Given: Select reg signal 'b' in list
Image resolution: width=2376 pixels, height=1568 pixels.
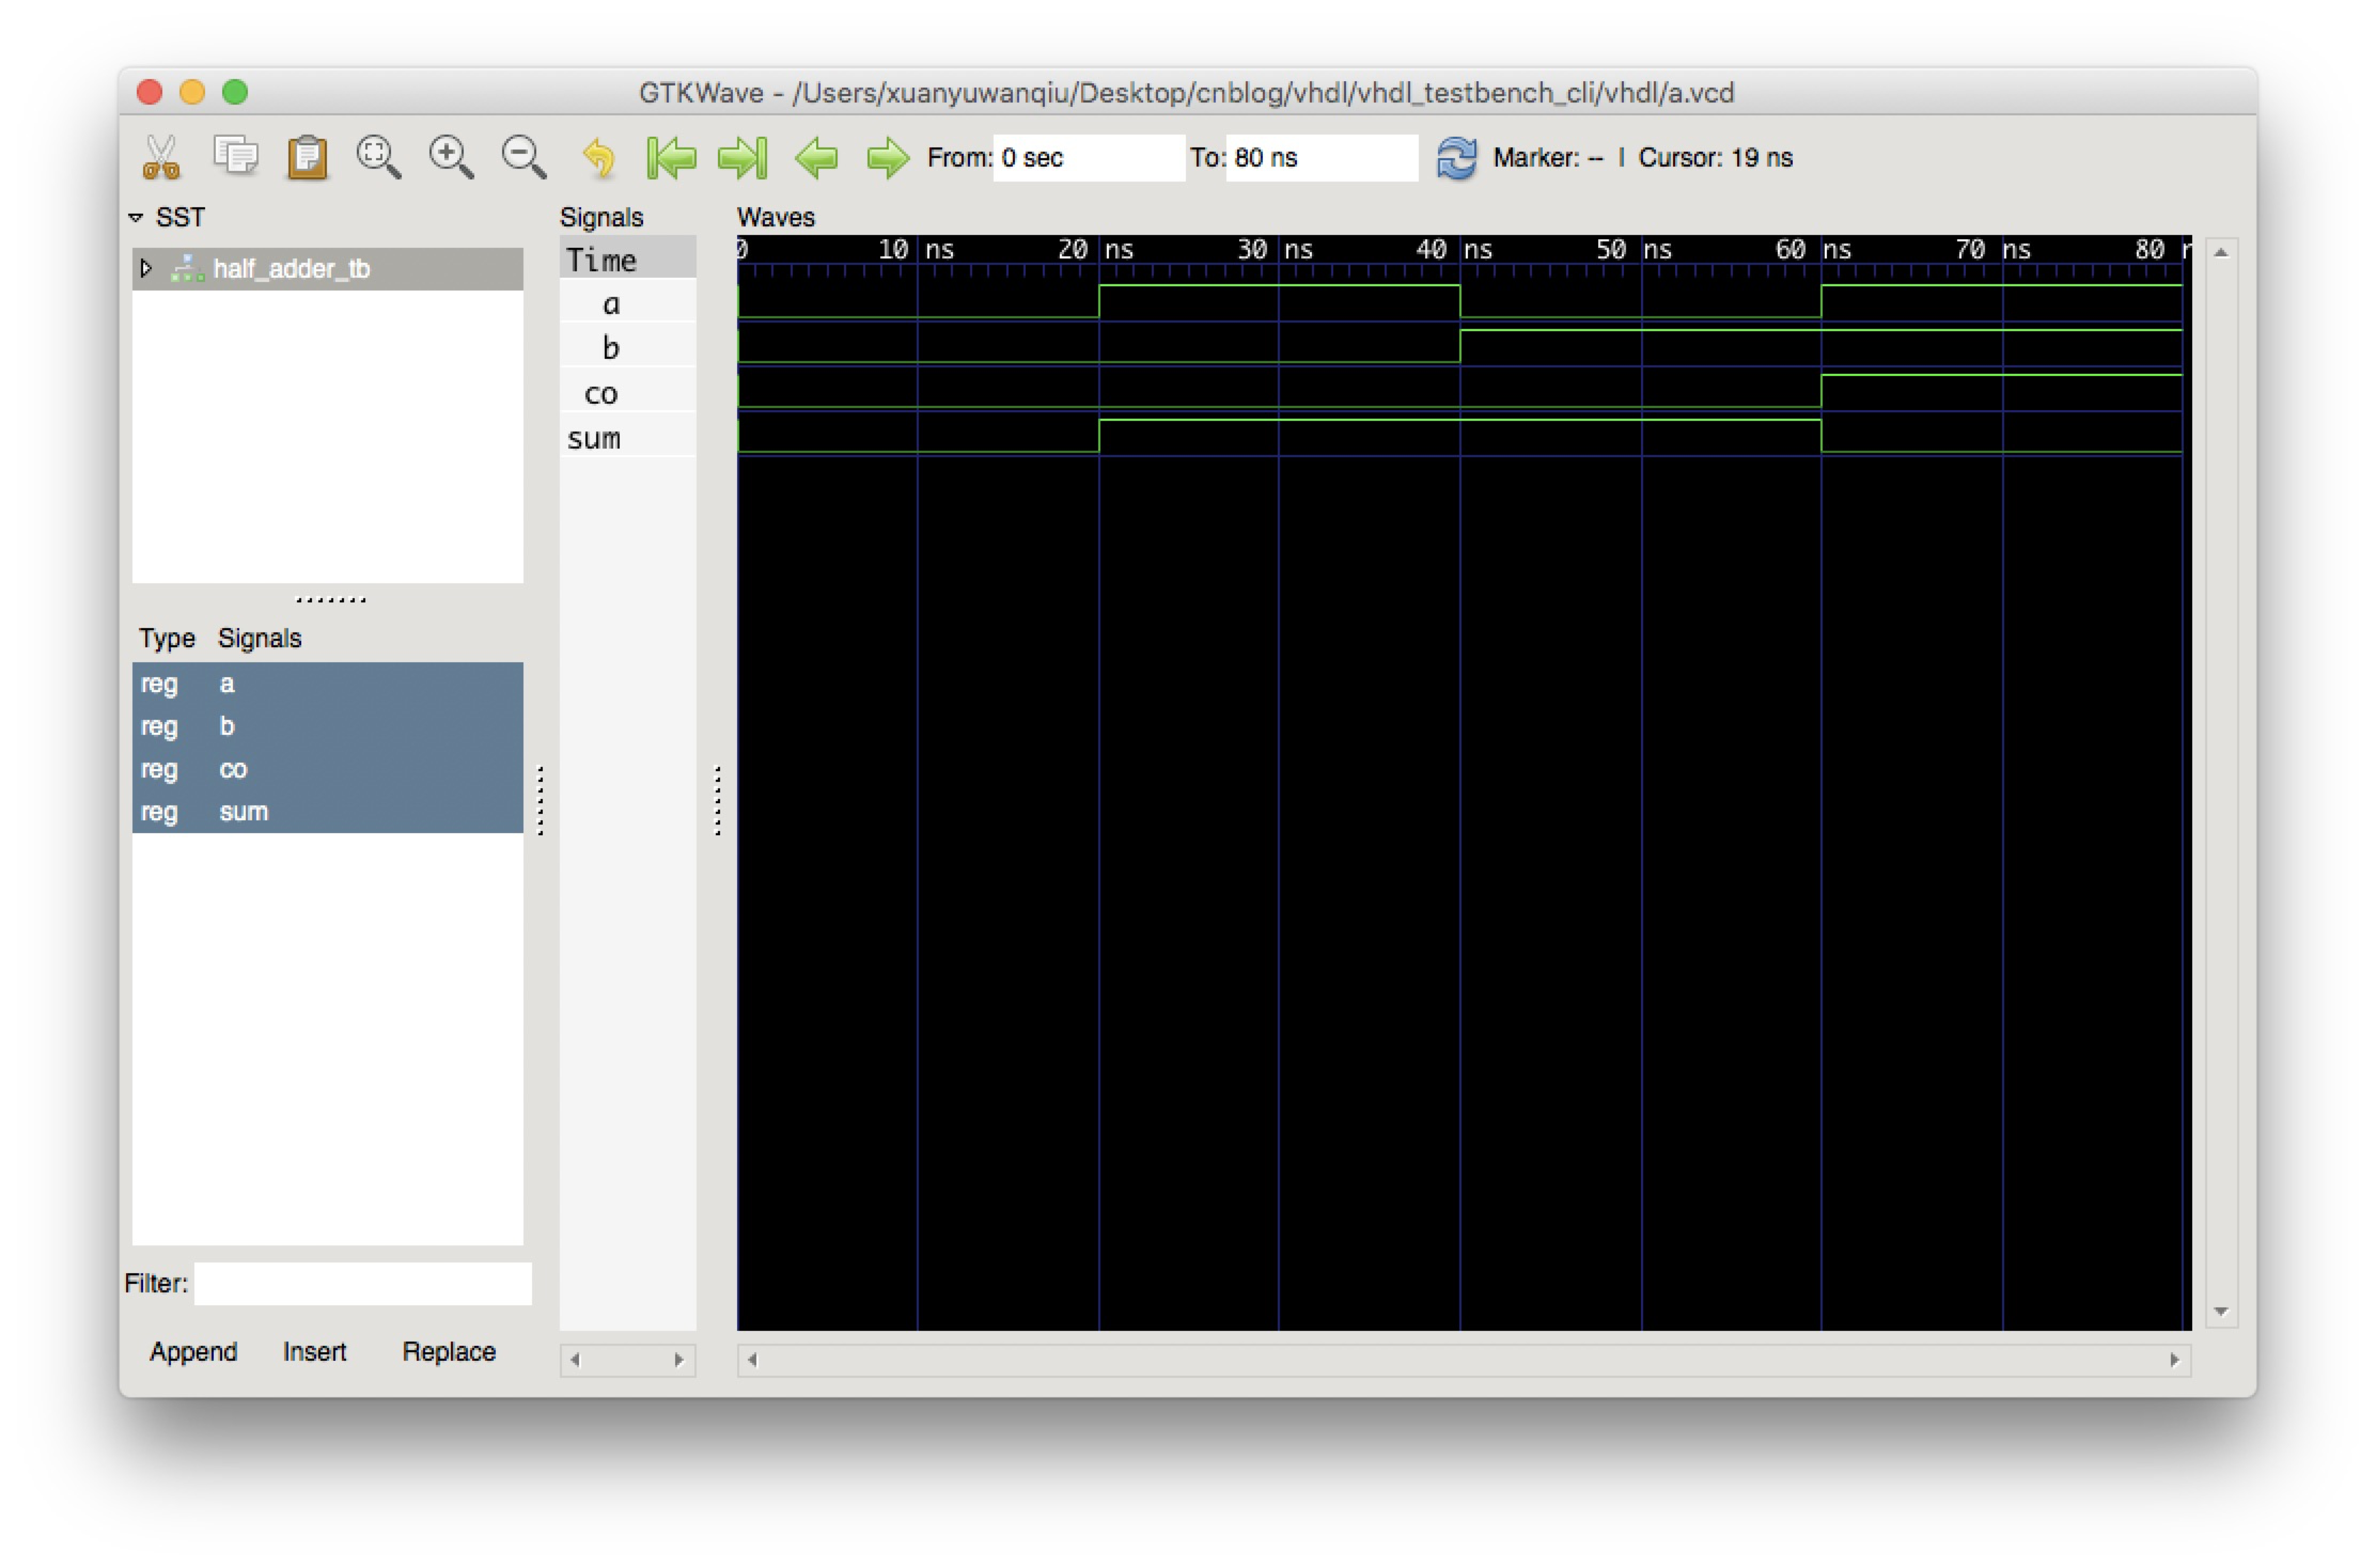Looking at the screenshot, I should coord(327,726).
